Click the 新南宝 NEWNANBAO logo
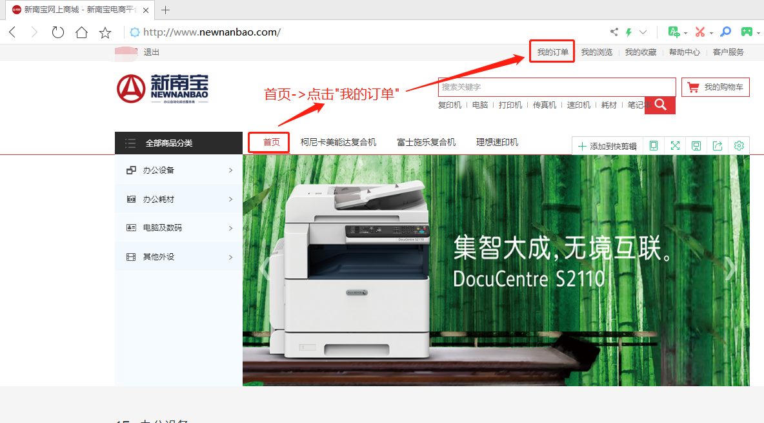Image resolution: width=764 pixels, height=423 pixels. click(163, 88)
